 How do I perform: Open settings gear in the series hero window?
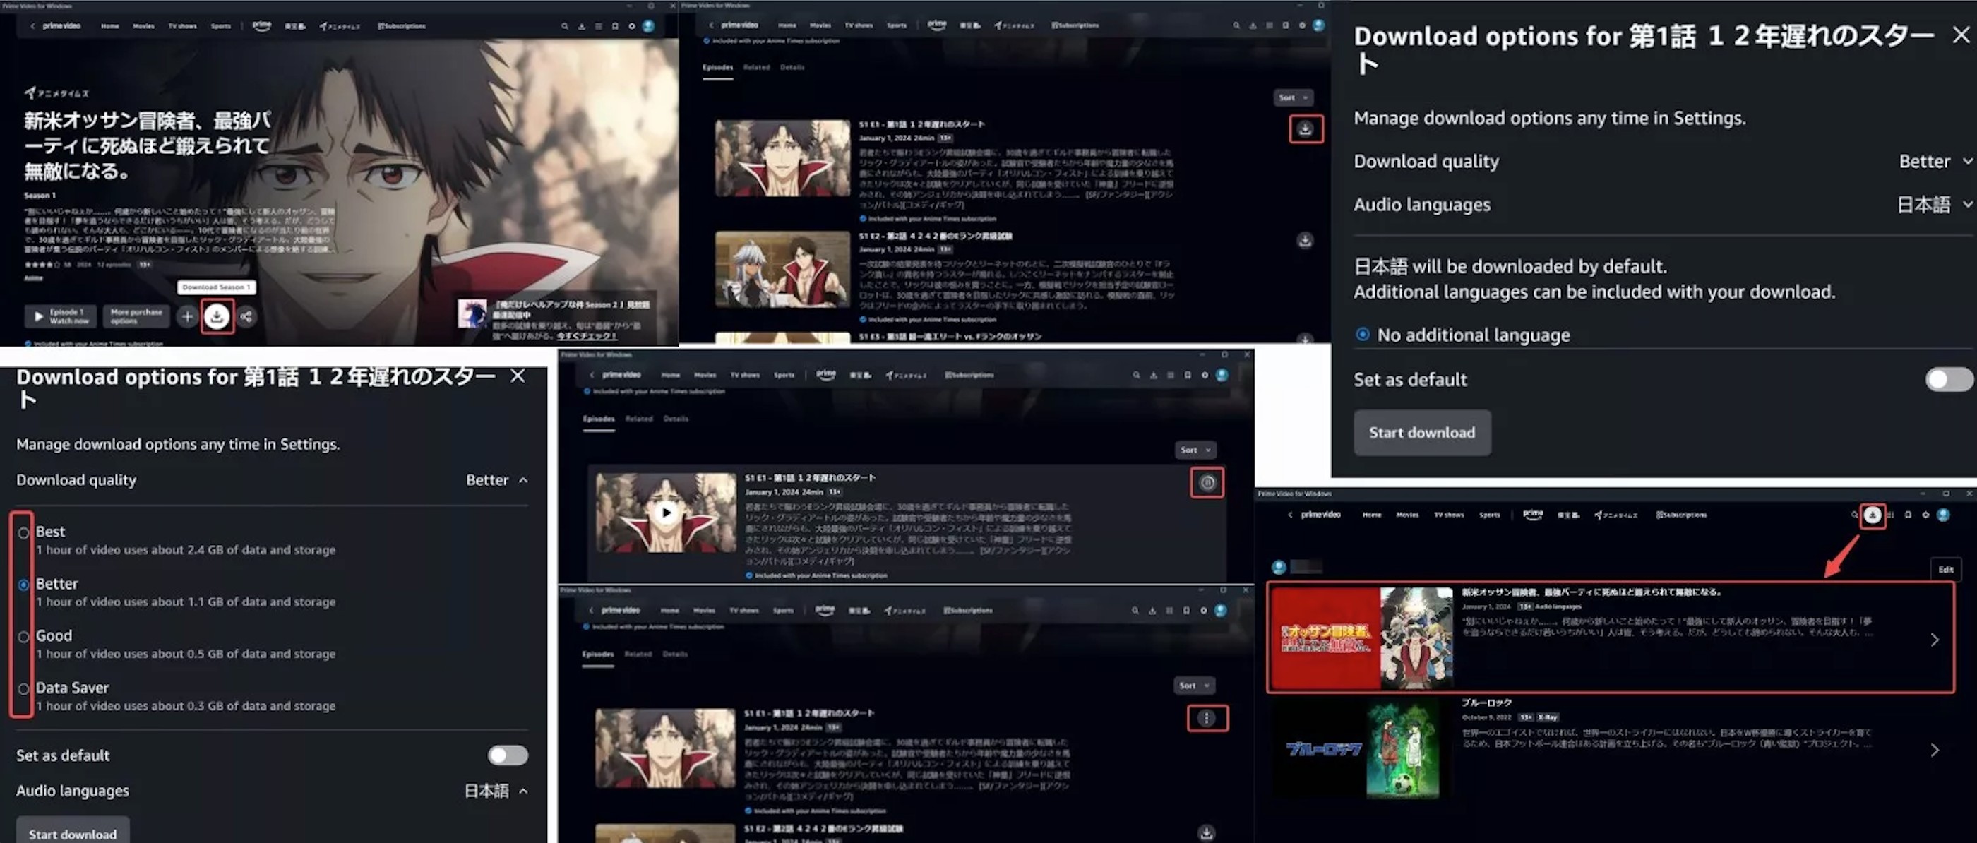click(x=632, y=26)
